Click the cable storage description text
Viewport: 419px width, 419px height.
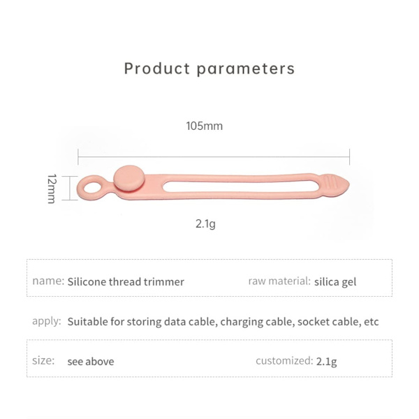223,322
